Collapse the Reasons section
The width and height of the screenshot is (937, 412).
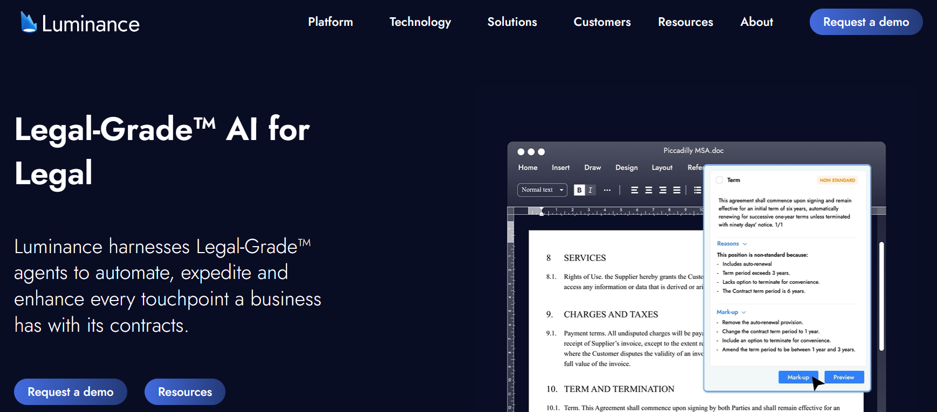click(745, 244)
